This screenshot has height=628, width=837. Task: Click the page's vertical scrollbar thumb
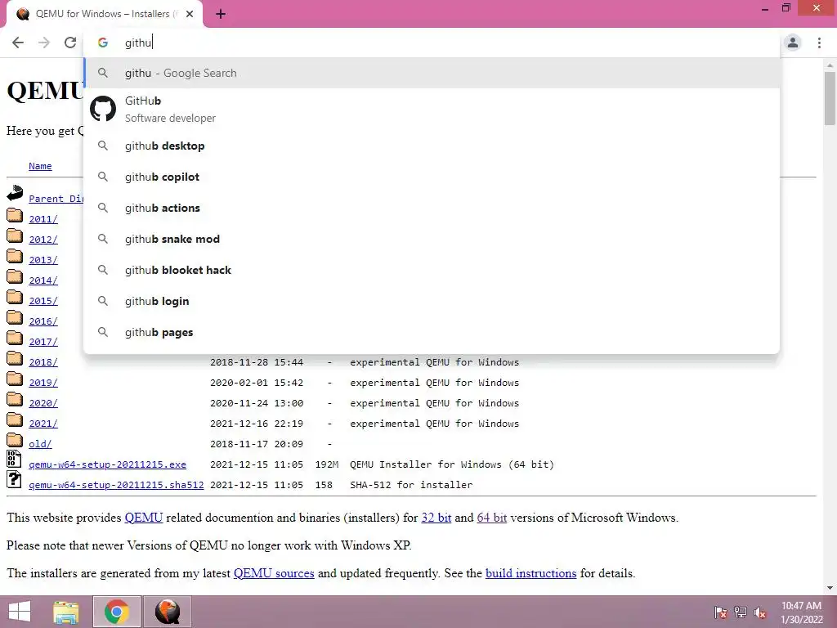click(830, 98)
